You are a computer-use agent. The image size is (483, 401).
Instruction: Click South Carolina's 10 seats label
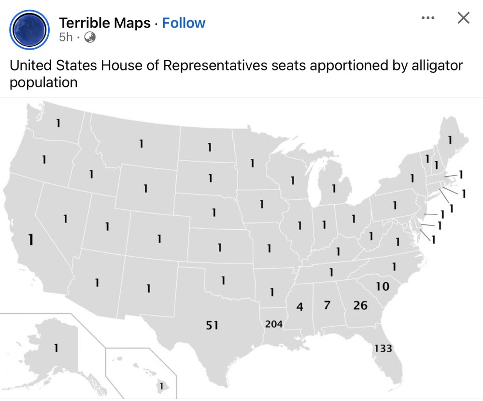click(382, 287)
